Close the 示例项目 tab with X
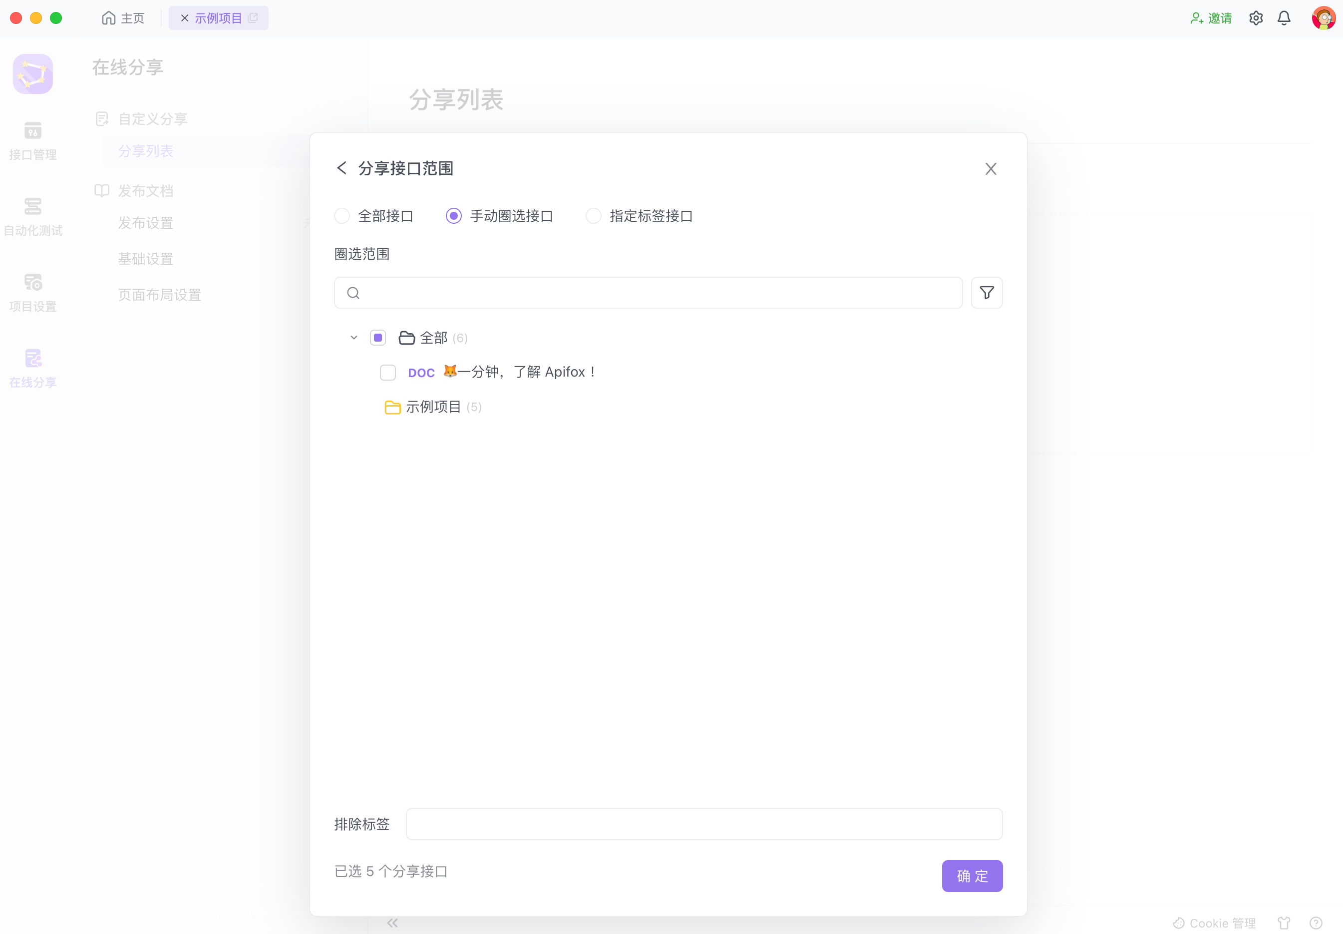The width and height of the screenshot is (1343, 934). click(x=184, y=18)
